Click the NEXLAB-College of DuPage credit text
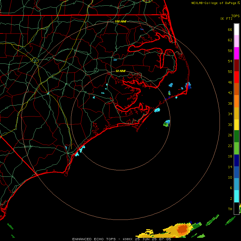This screenshot has height=241, width=241. coord(214,3)
